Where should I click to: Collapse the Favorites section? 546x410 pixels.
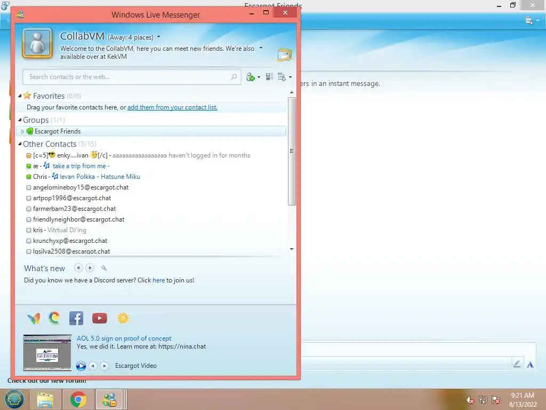click(20, 96)
